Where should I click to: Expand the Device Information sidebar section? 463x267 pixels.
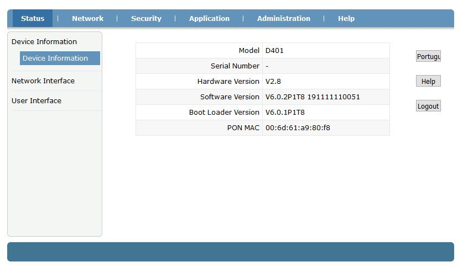coord(44,42)
